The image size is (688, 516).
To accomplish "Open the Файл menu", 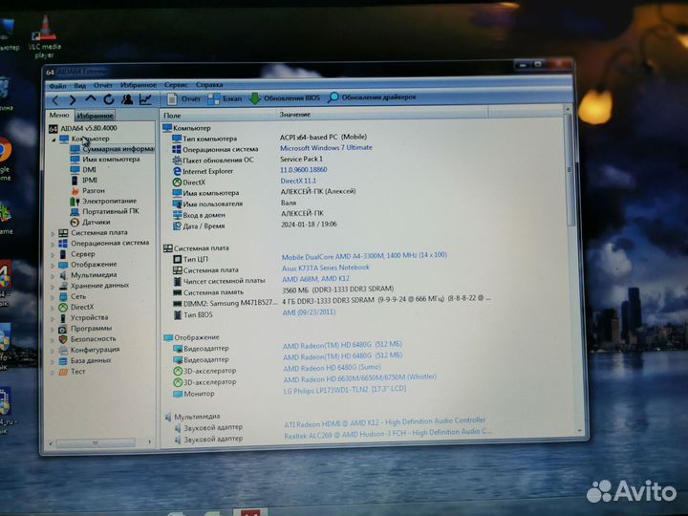I will coord(58,86).
